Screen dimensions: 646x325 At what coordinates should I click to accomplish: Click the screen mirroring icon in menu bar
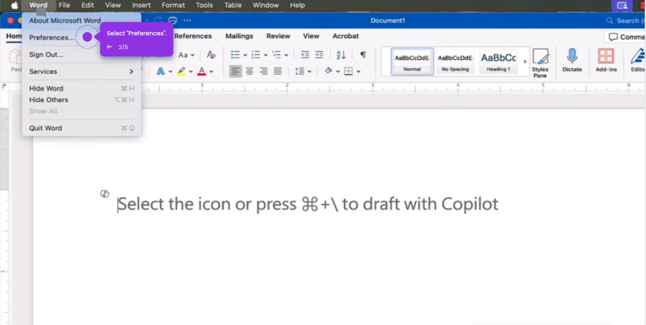coord(623,6)
